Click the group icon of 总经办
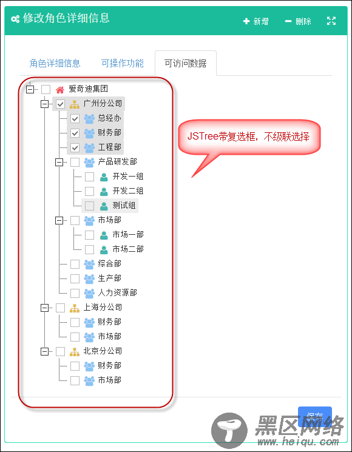The width and height of the screenshot is (352, 452). [x=89, y=119]
